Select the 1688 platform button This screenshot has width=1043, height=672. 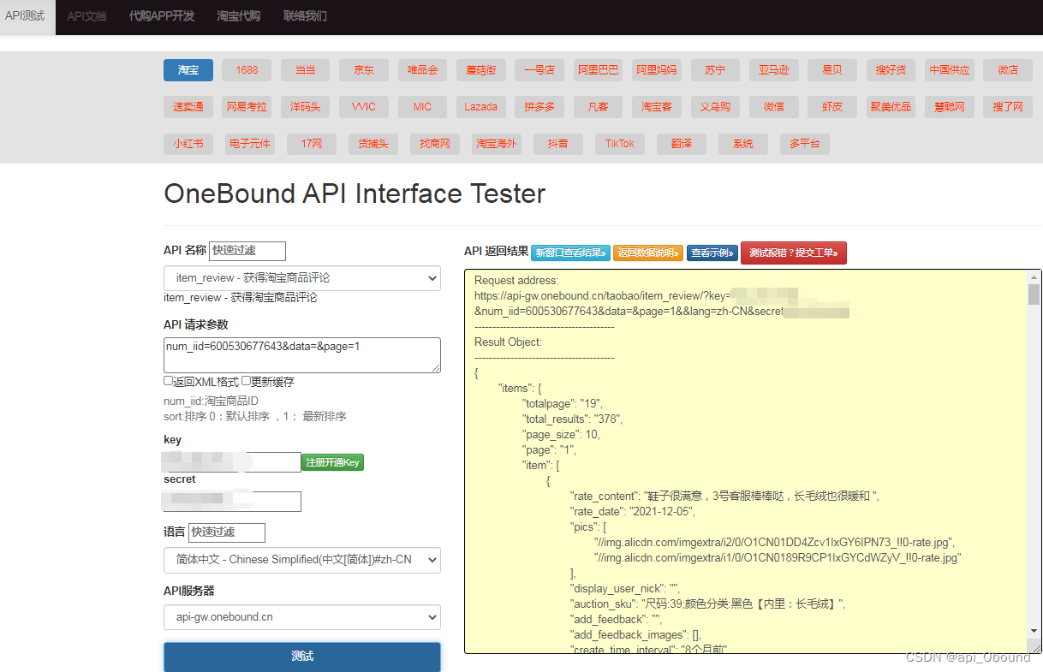click(x=247, y=70)
